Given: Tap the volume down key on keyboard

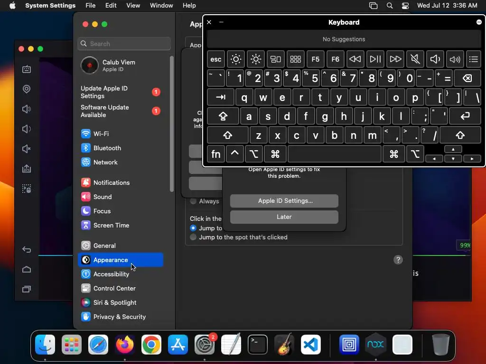Looking at the screenshot, I should [435, 59].
